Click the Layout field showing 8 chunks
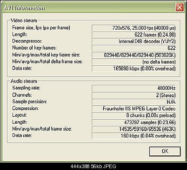The width and height of the screenshot is (187, 170). coord(134,115)
